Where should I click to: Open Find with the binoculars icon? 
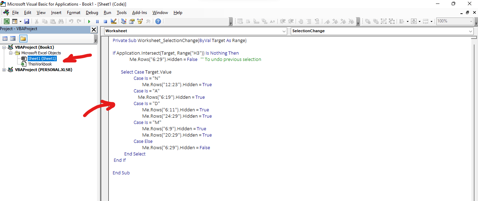pyautogui.click(x=61, y=21)
